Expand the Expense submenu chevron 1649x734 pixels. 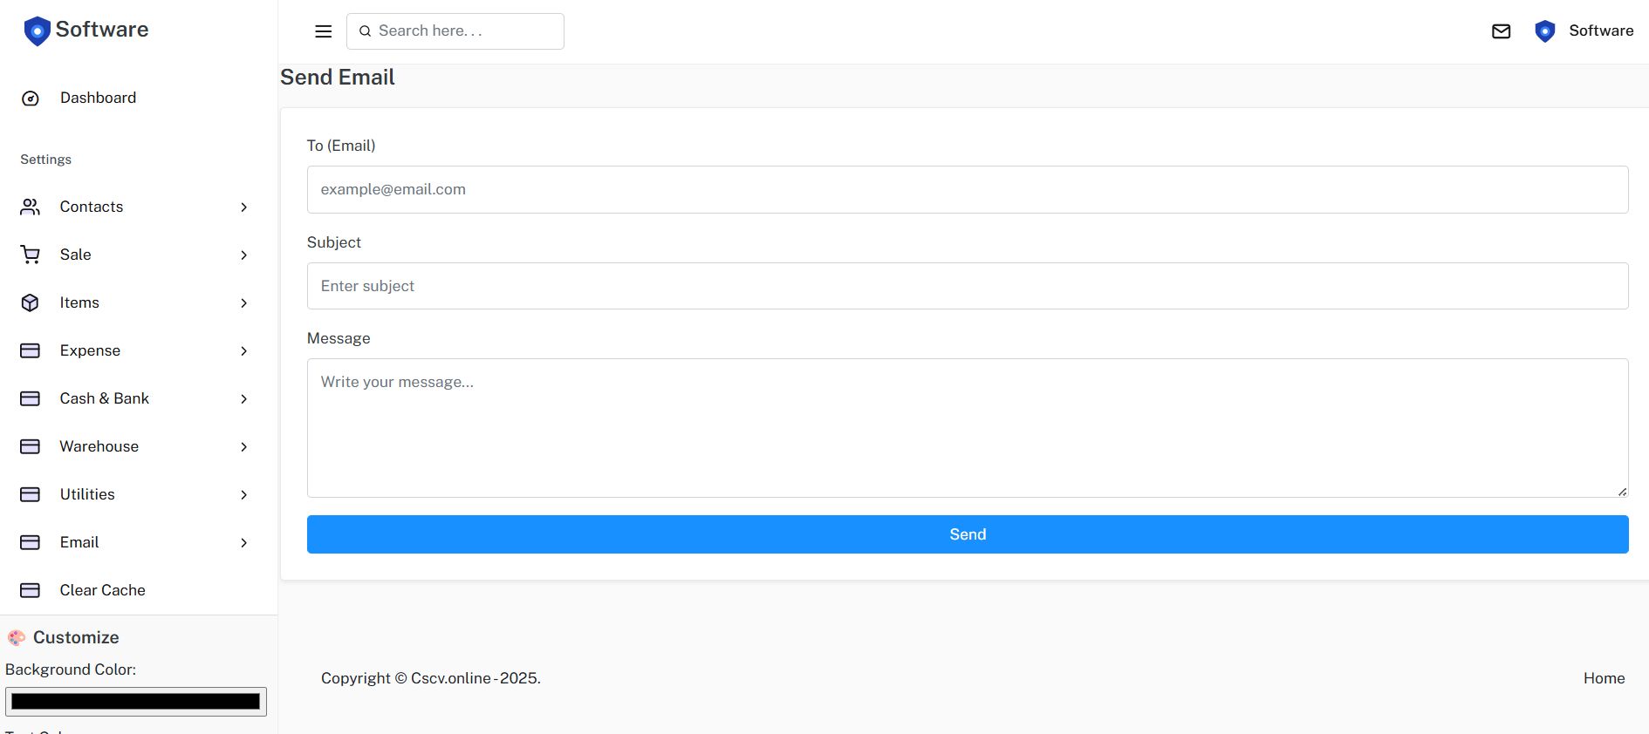(244, 351)
